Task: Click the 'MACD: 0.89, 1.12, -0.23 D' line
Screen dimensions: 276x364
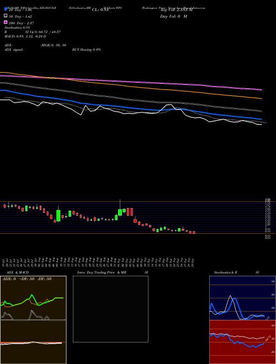Action: click(25, 36)
